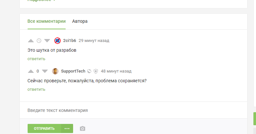Viewport: 256px width, 134px height.
Task: Open 2ci1b6's profile avatar
Action: 57,41
